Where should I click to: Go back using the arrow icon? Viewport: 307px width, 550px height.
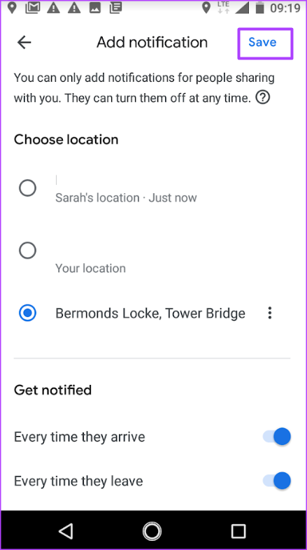point(24,43)
